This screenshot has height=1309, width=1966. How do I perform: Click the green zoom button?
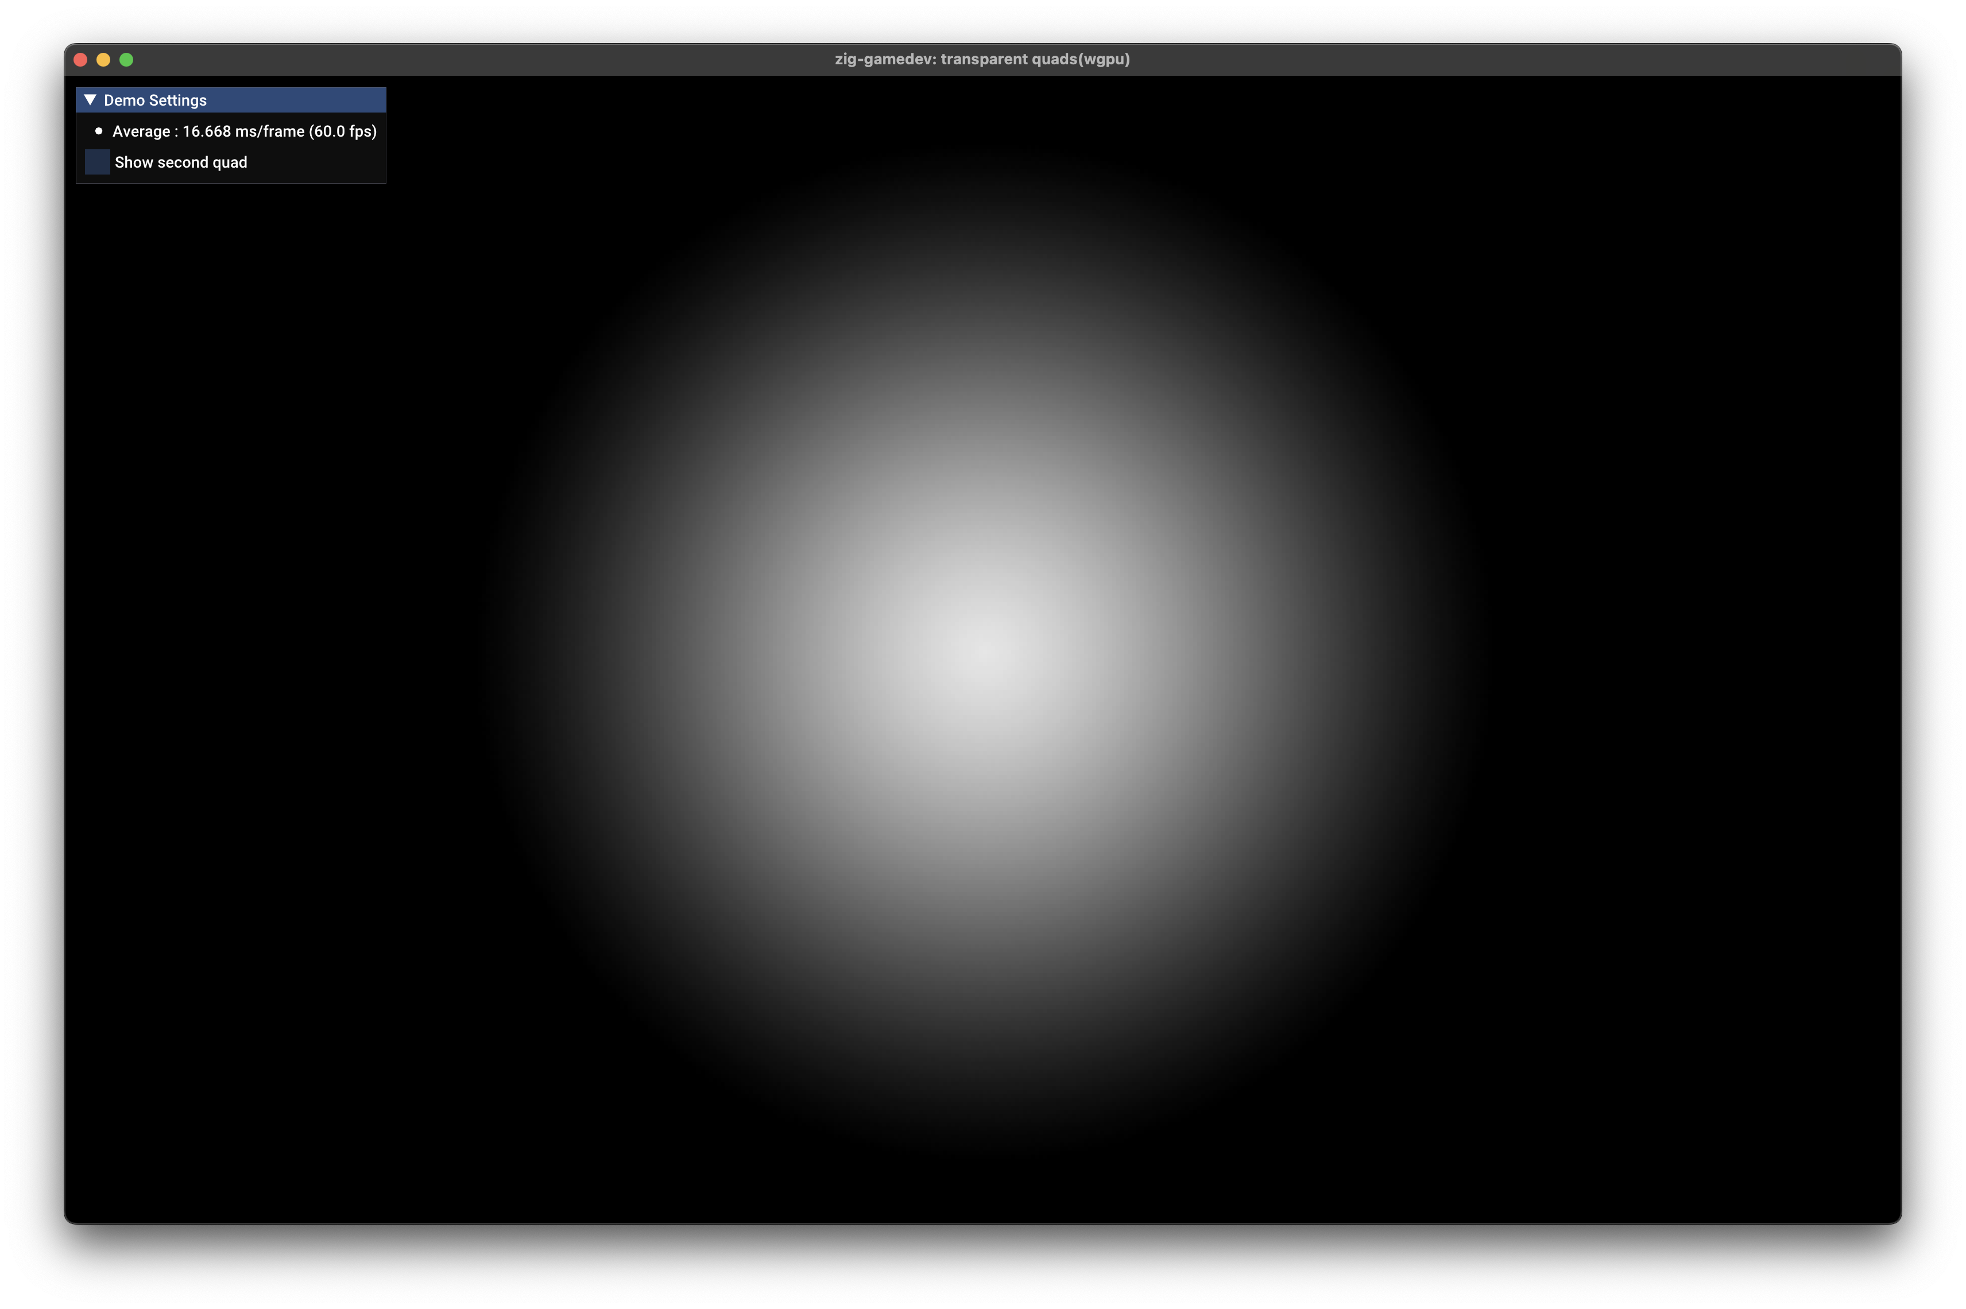coord(126,59)
